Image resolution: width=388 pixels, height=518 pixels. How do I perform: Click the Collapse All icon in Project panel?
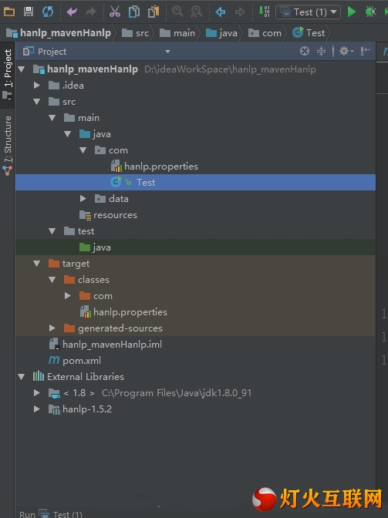tap(321, 51)
